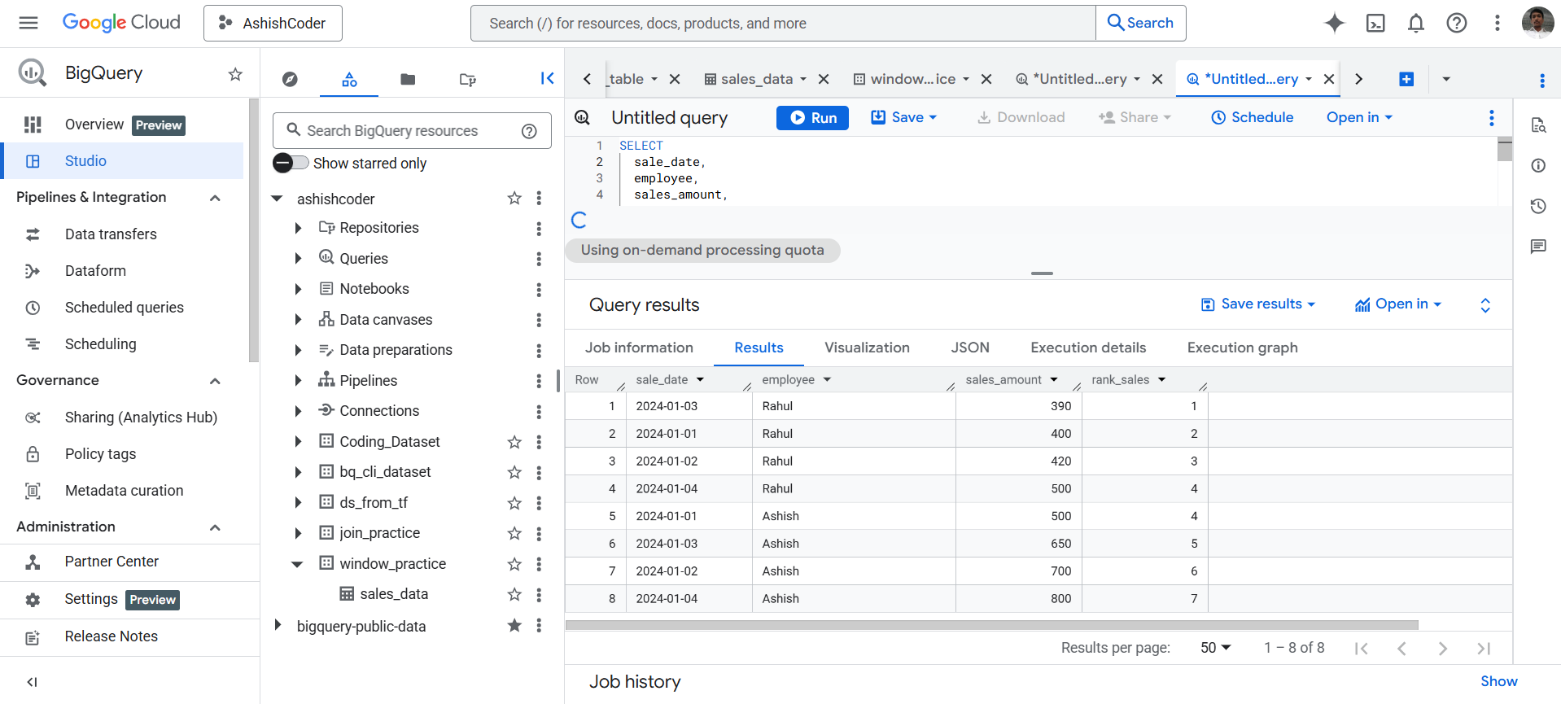Expand the Repositories tree node
Viewport: 1561px width, 704px height.
tap(298, 228)
